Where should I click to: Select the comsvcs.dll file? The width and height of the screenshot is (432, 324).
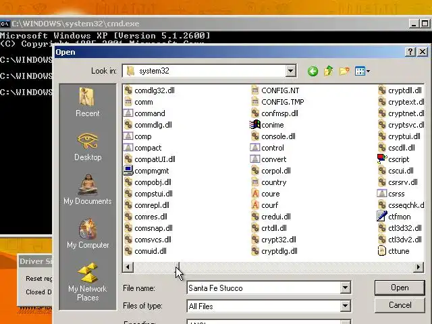click(148, 240)
